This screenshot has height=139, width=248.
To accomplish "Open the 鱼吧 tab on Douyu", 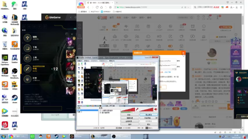I will point(149,18).
